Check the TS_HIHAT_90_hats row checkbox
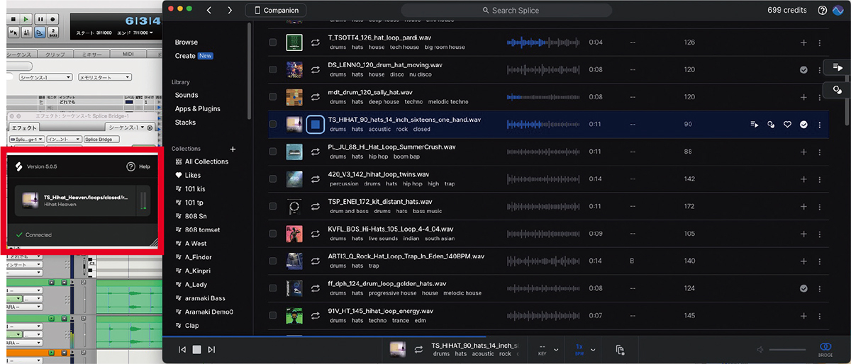Image resolution: width=851 pixels, height=364 pixels. click(273, 125)
